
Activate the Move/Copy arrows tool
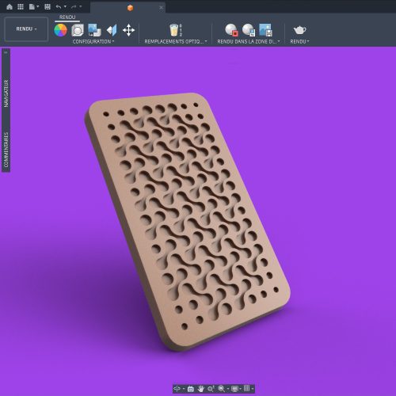[128, 30]
